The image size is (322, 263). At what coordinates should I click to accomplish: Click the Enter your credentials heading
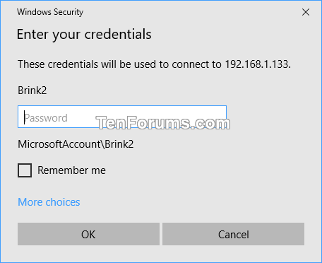(x=84, y=35)
